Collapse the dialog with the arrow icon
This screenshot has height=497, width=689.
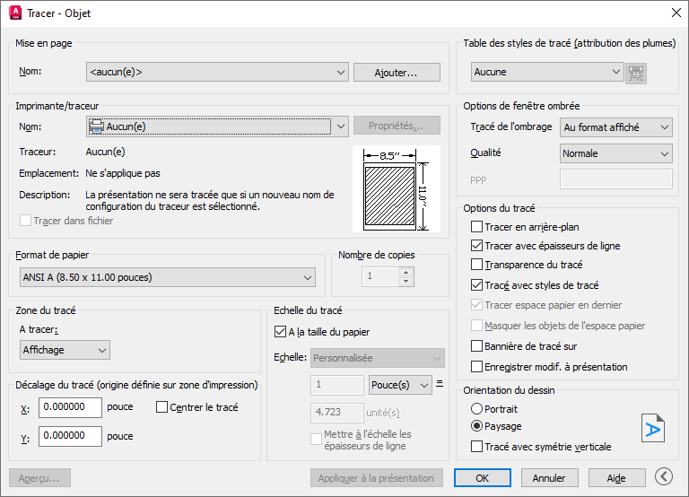(x=663, y=477)
